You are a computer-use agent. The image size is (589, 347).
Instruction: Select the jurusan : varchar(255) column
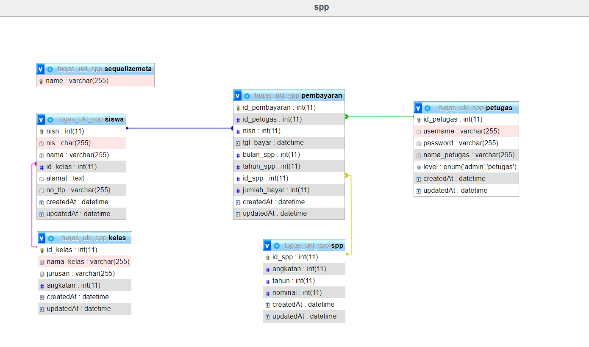84,273
